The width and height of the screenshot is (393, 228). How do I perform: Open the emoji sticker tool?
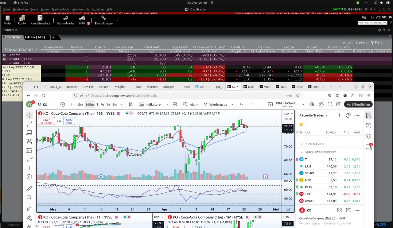click(x=29, y=177)
